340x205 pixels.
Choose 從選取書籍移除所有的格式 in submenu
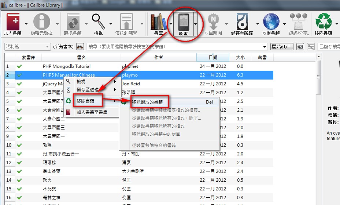169,126
